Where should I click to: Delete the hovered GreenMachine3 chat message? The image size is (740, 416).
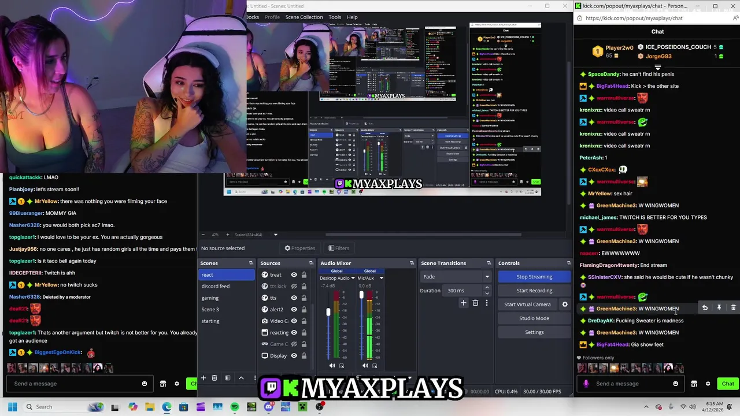tap(733, 308)
